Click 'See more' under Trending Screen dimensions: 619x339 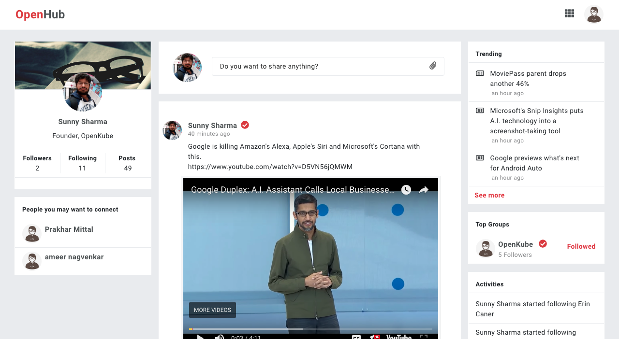point(489,195)
